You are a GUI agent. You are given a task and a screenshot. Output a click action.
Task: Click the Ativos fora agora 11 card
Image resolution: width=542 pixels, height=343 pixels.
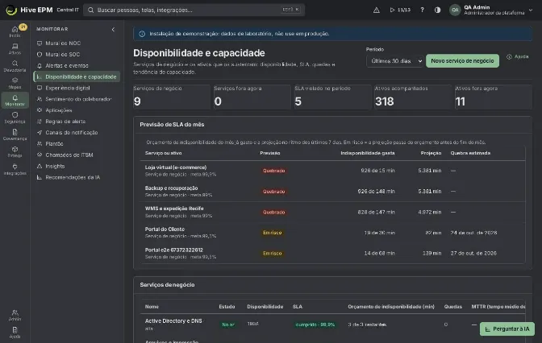pos(494,97)
